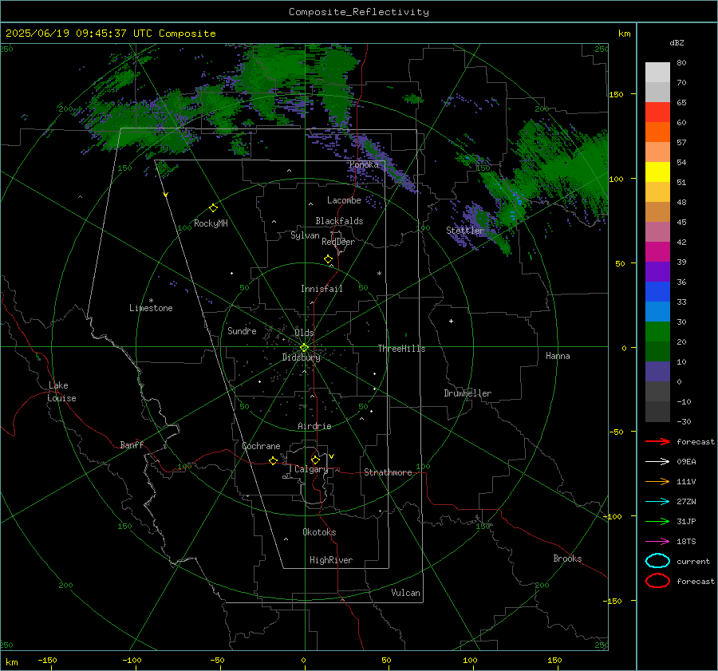718x671 pixels.
Task: Click the dBZ scale heading
Action: pos(677,43)
